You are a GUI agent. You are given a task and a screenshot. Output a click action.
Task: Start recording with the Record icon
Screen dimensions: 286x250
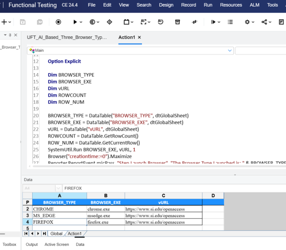point(58,22)
